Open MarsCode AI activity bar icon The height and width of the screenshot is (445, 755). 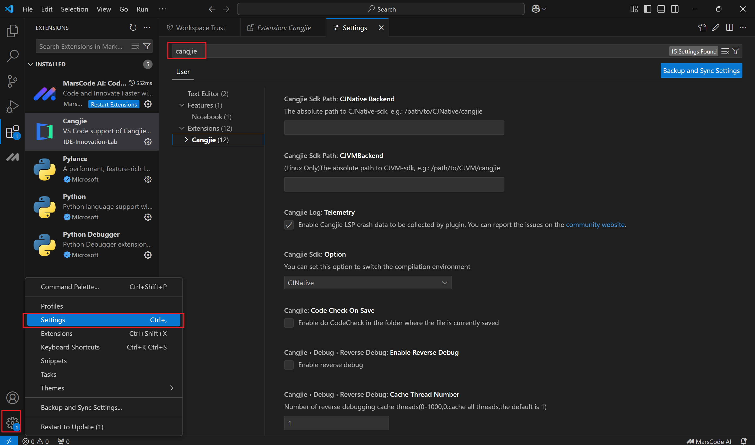pyautogui.click(x=12, y=157)
